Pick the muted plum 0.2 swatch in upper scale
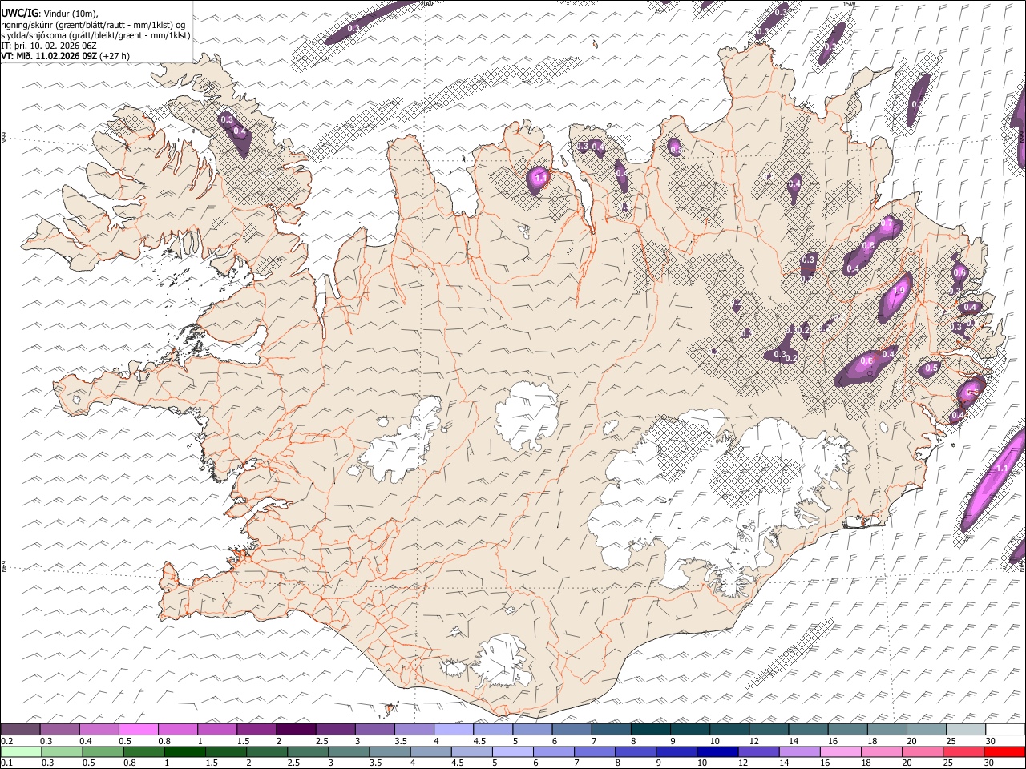This screenshot has height=769, width=1026. (x=20, y=730)
